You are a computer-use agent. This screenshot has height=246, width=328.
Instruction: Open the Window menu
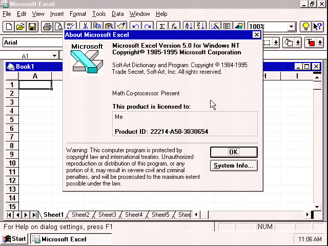(x=139, y=14)
